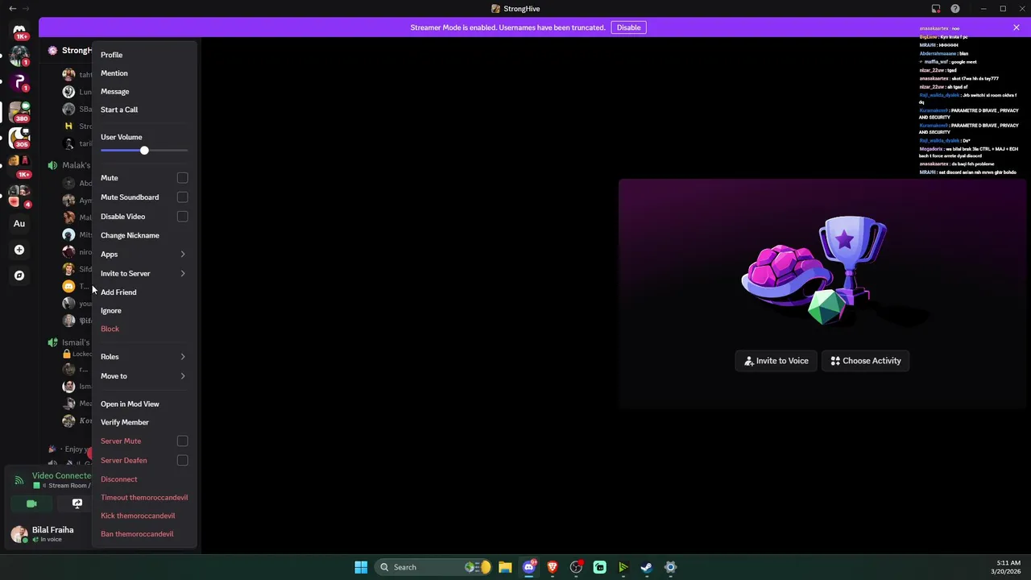Click Windows taskbar Search box

click(433, 567)
